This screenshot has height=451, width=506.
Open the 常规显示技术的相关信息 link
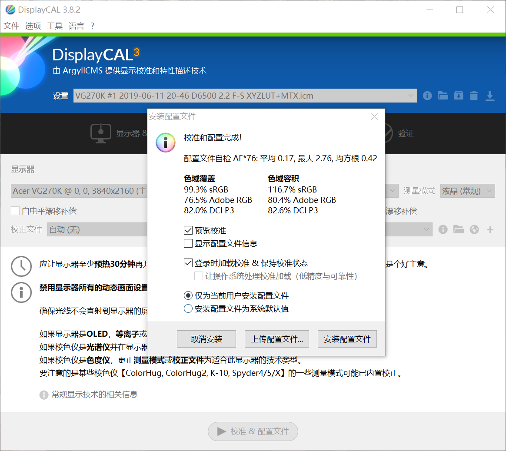95,395
